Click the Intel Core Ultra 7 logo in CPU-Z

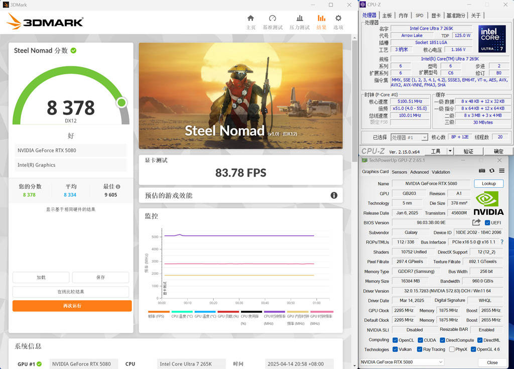tap(492, 39)
